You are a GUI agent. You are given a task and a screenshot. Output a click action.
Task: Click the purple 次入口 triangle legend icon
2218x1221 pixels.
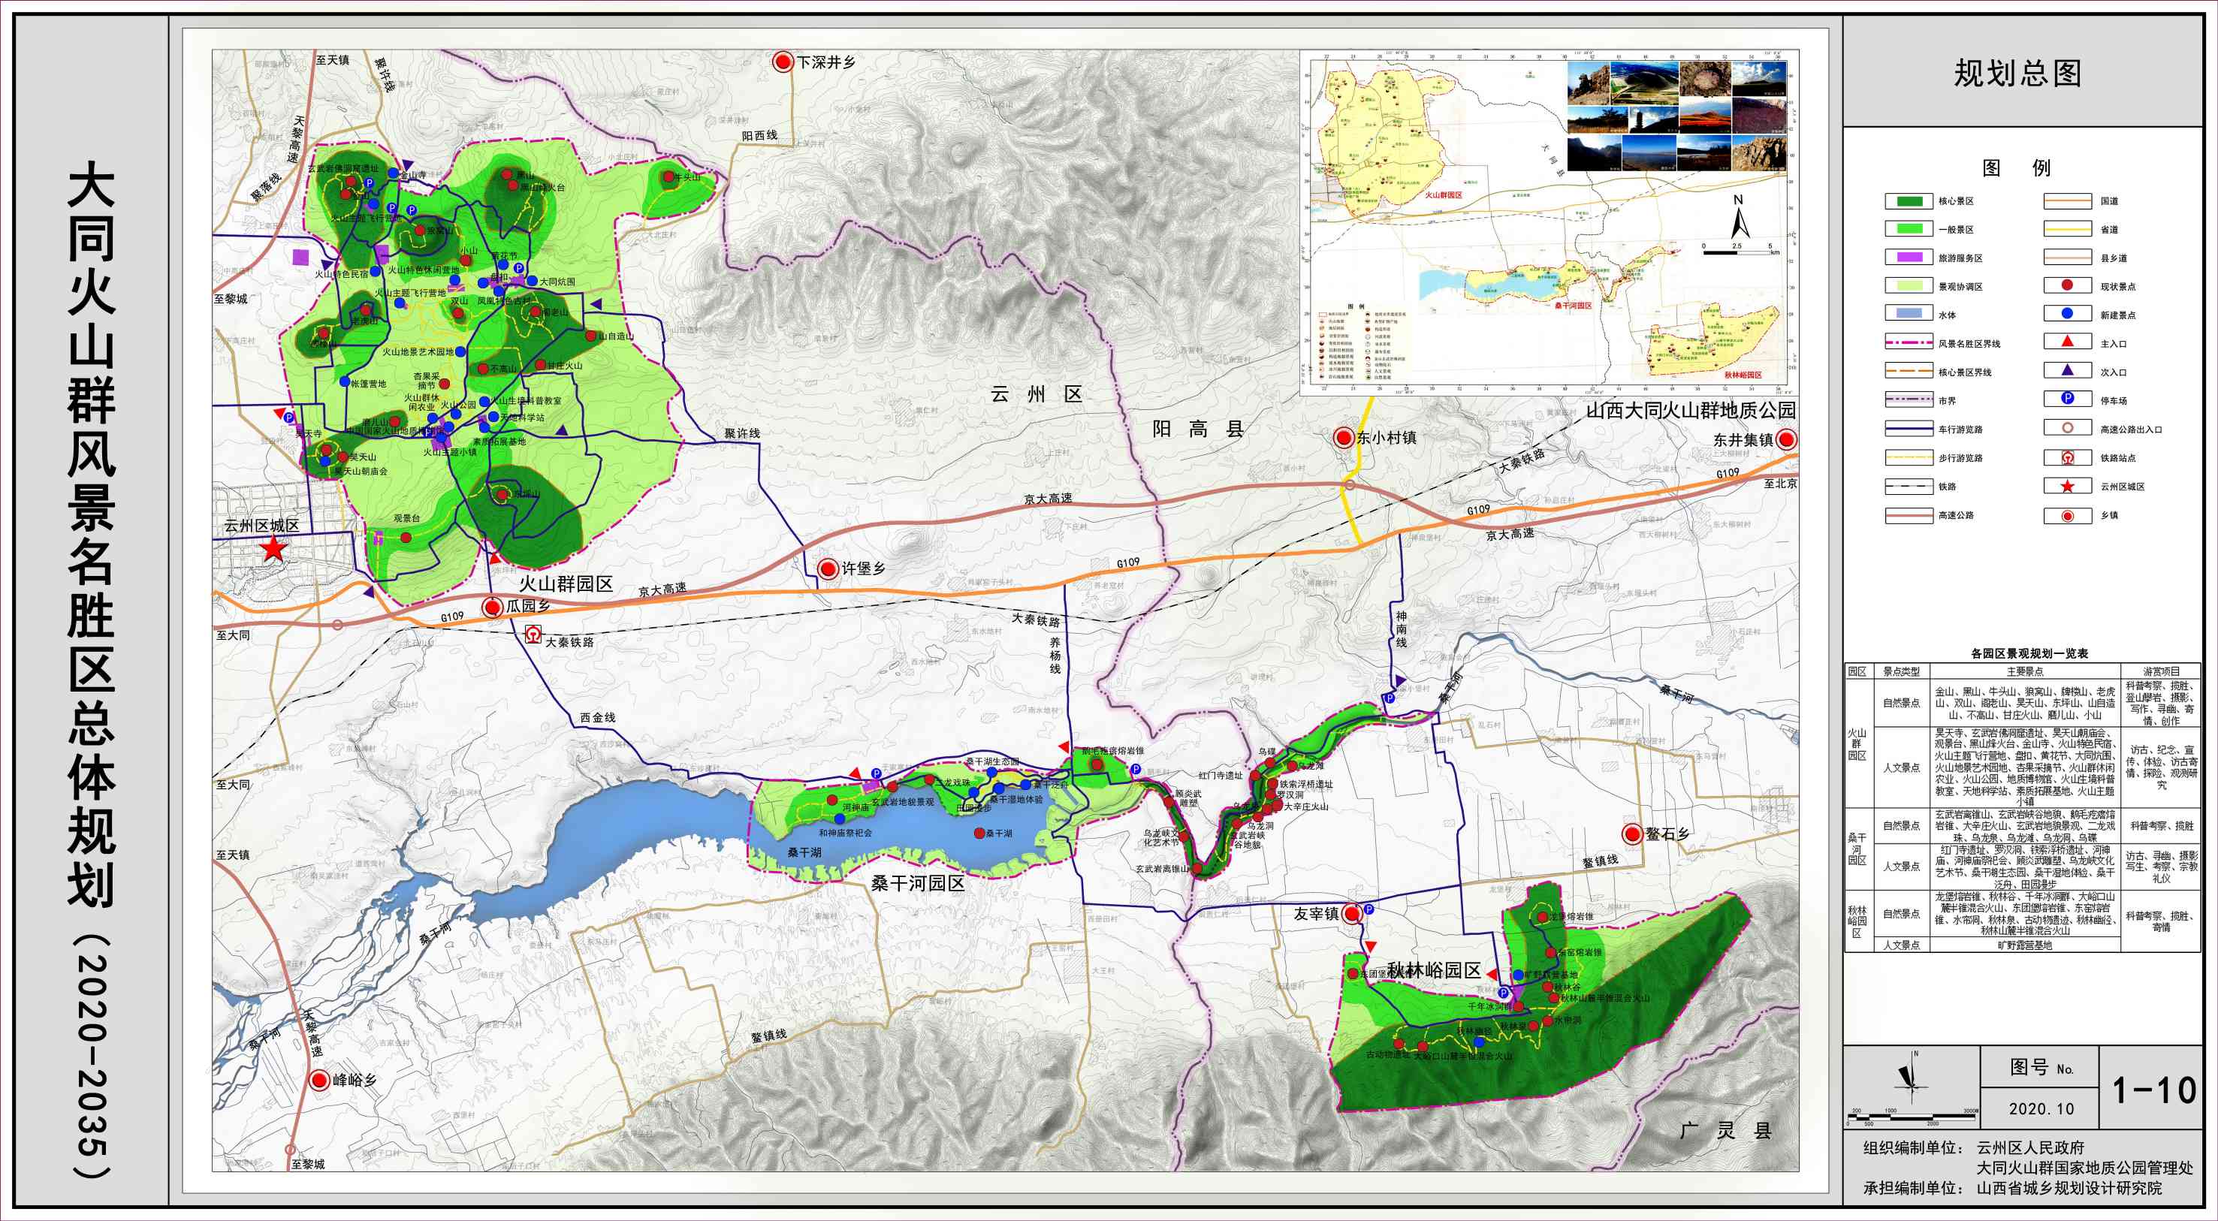pyautogui.click(x=2066, y=370)
